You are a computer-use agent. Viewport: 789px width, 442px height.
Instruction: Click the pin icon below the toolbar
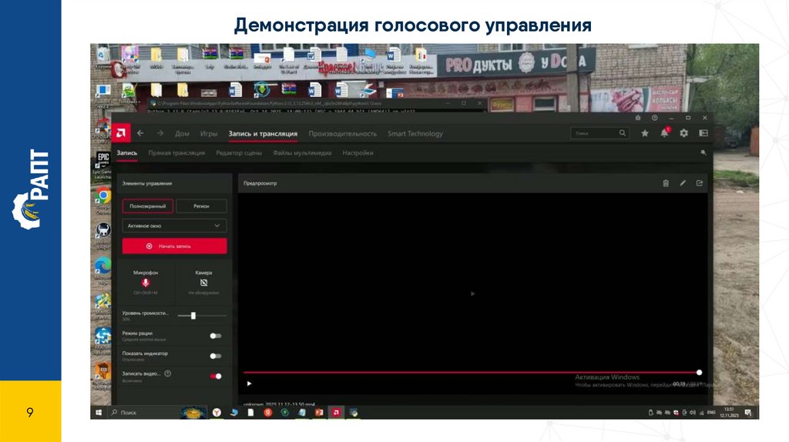[x=703, y=152]
